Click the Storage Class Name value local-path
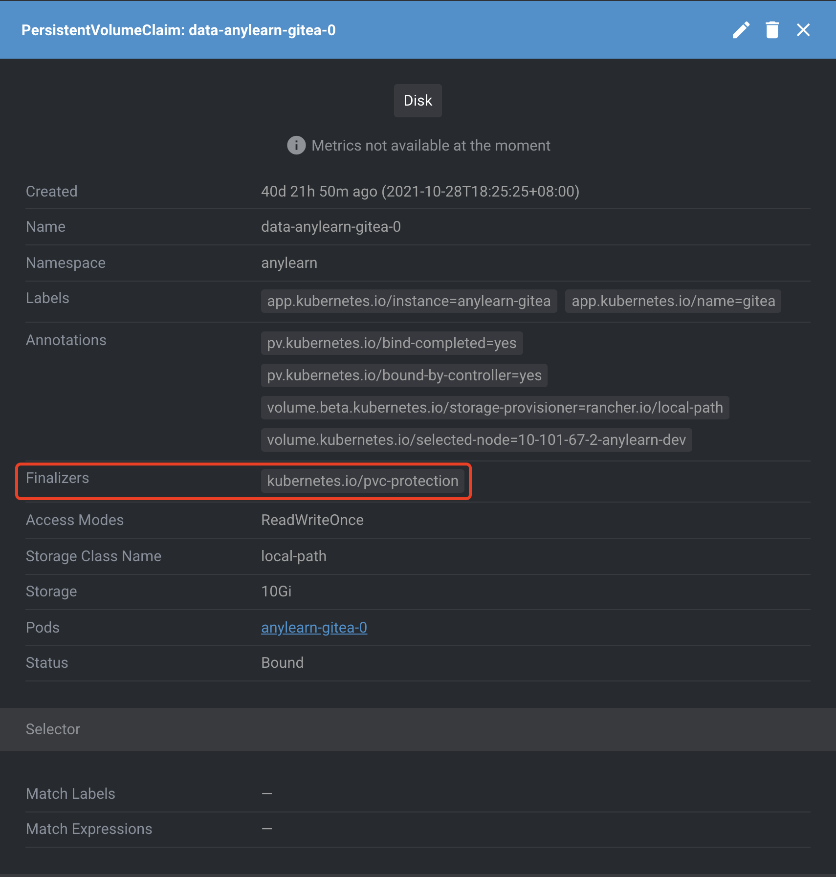Screen dimensions: 836x877 [293, 556]
